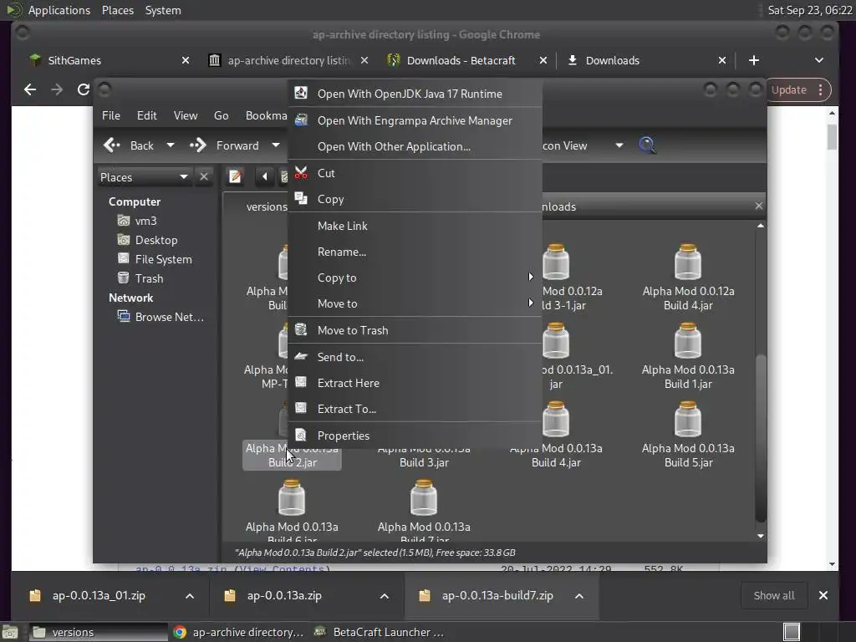Toggle the location edit pencil icon
The image size is (856, 642).
pyautogui.click(x=235, y=176)
